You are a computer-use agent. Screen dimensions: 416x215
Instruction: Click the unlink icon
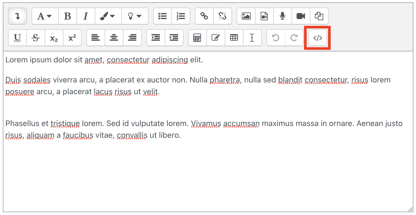[x=223, y=16]
